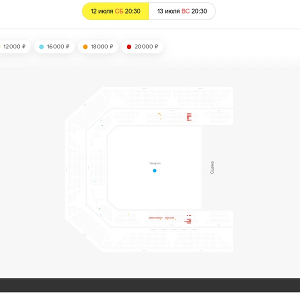Select the blue Танцпол dance floor marker
The width and height of the screenshot is (300, 300).
tap(154, 170)
